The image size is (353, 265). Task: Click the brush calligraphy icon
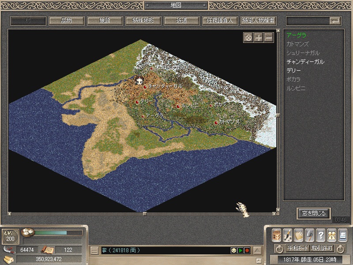[288, 235]
